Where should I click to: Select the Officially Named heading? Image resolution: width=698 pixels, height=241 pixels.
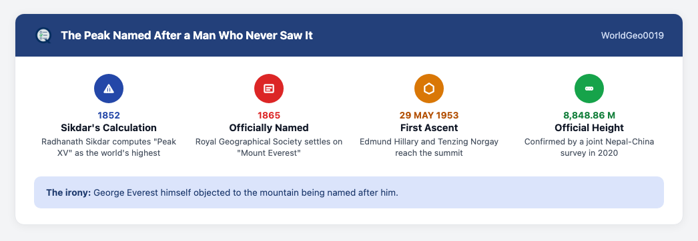tap(269, 128)
